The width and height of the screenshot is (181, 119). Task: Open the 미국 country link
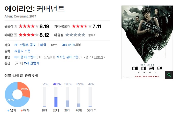(x=43, y=45)
